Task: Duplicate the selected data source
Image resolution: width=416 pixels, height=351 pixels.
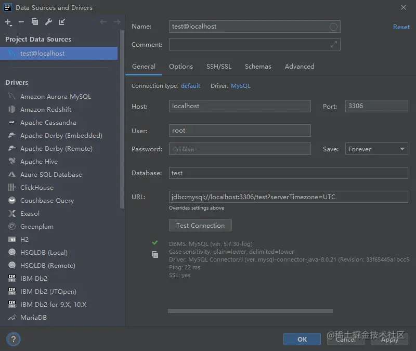Action: pos(35,22)
